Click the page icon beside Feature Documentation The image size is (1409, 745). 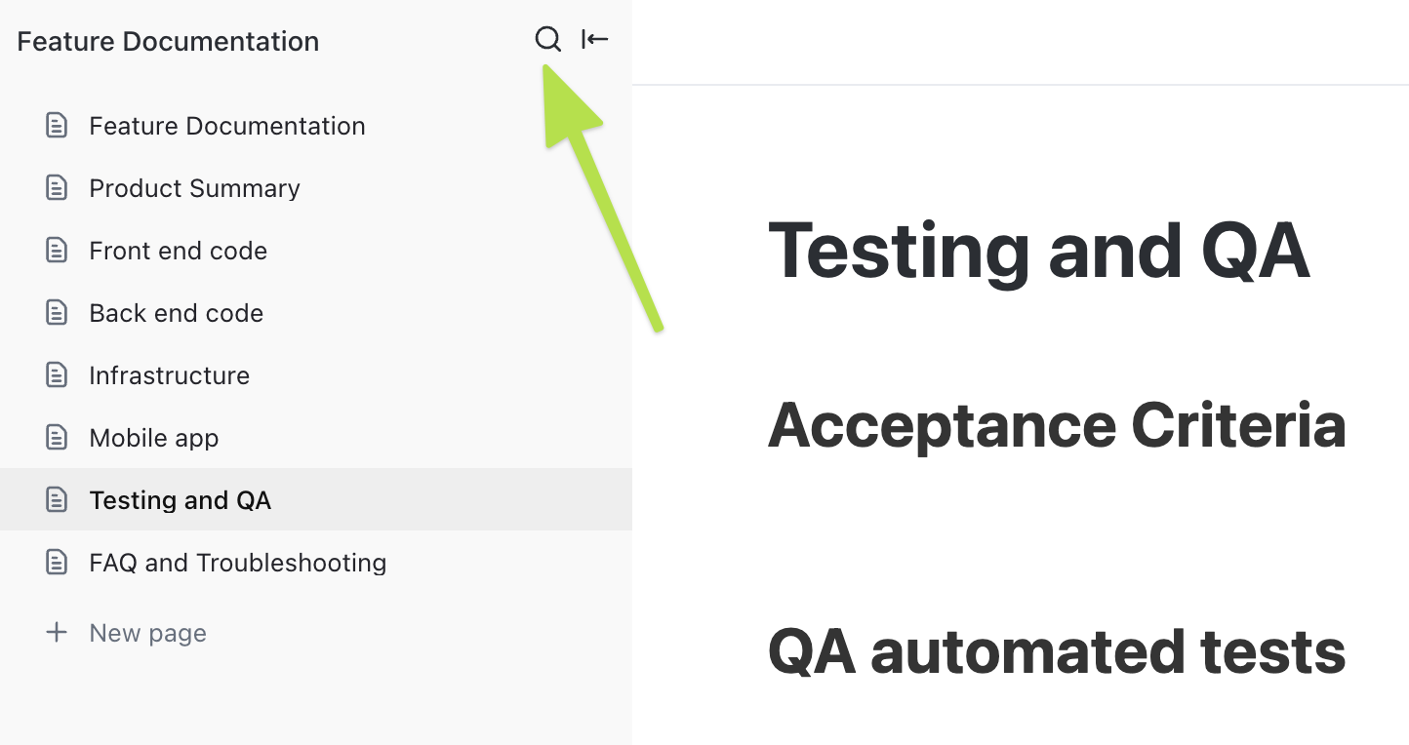coord(57,125)
